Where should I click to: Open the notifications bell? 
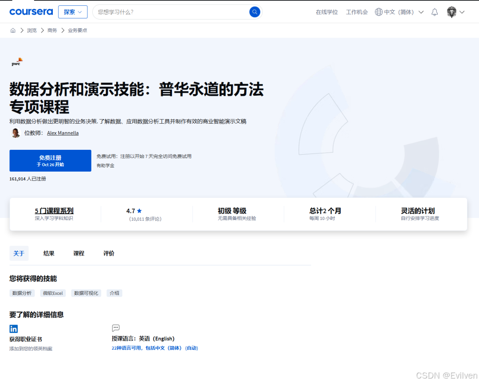434,12
